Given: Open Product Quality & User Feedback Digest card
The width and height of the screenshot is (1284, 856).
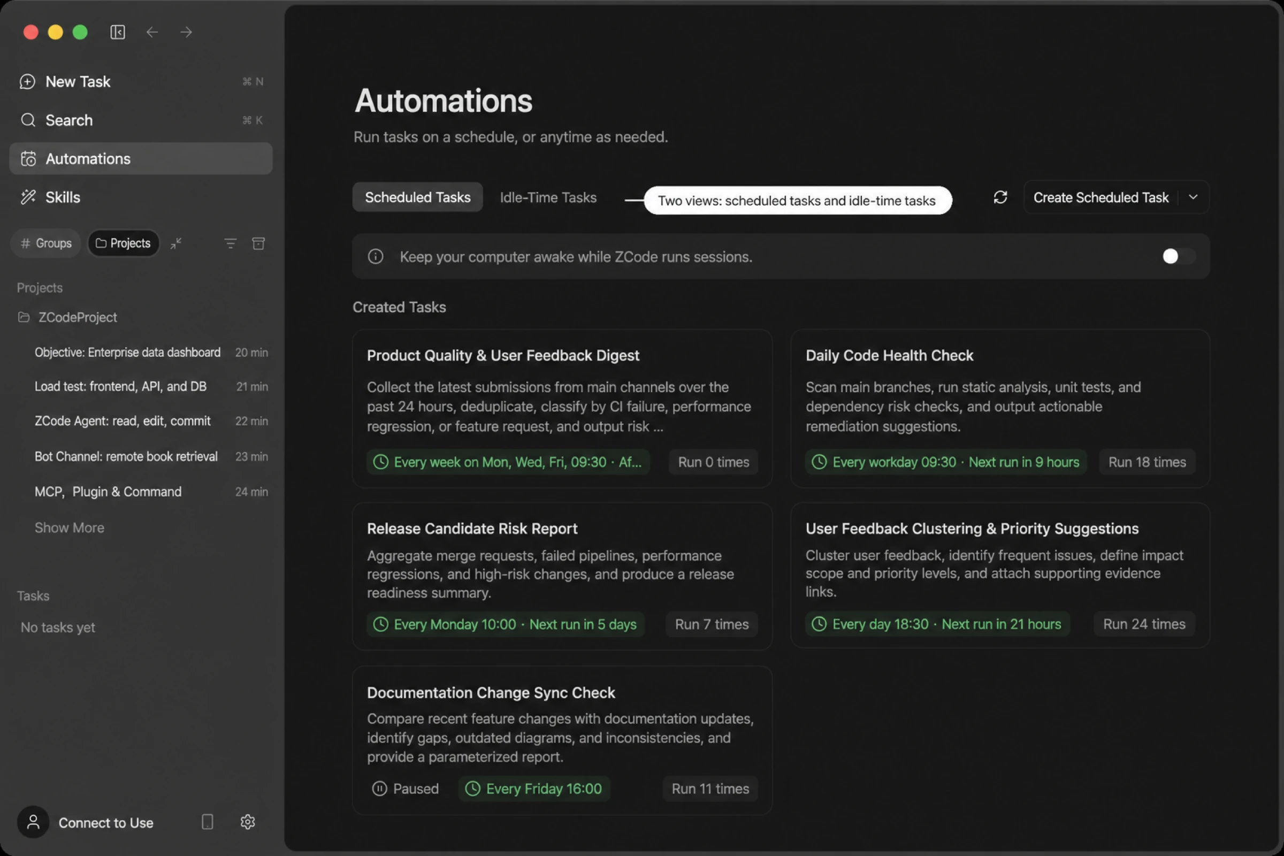Looking at the screenshot, I should pos(562,408).
